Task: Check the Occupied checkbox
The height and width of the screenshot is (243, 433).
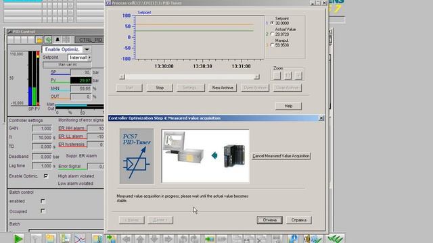Action: [x=43, y=211]
